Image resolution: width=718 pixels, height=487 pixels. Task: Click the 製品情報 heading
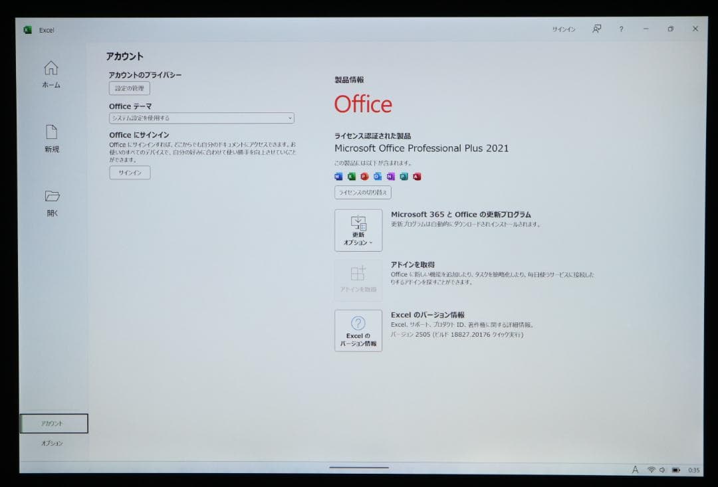(350, 80)
